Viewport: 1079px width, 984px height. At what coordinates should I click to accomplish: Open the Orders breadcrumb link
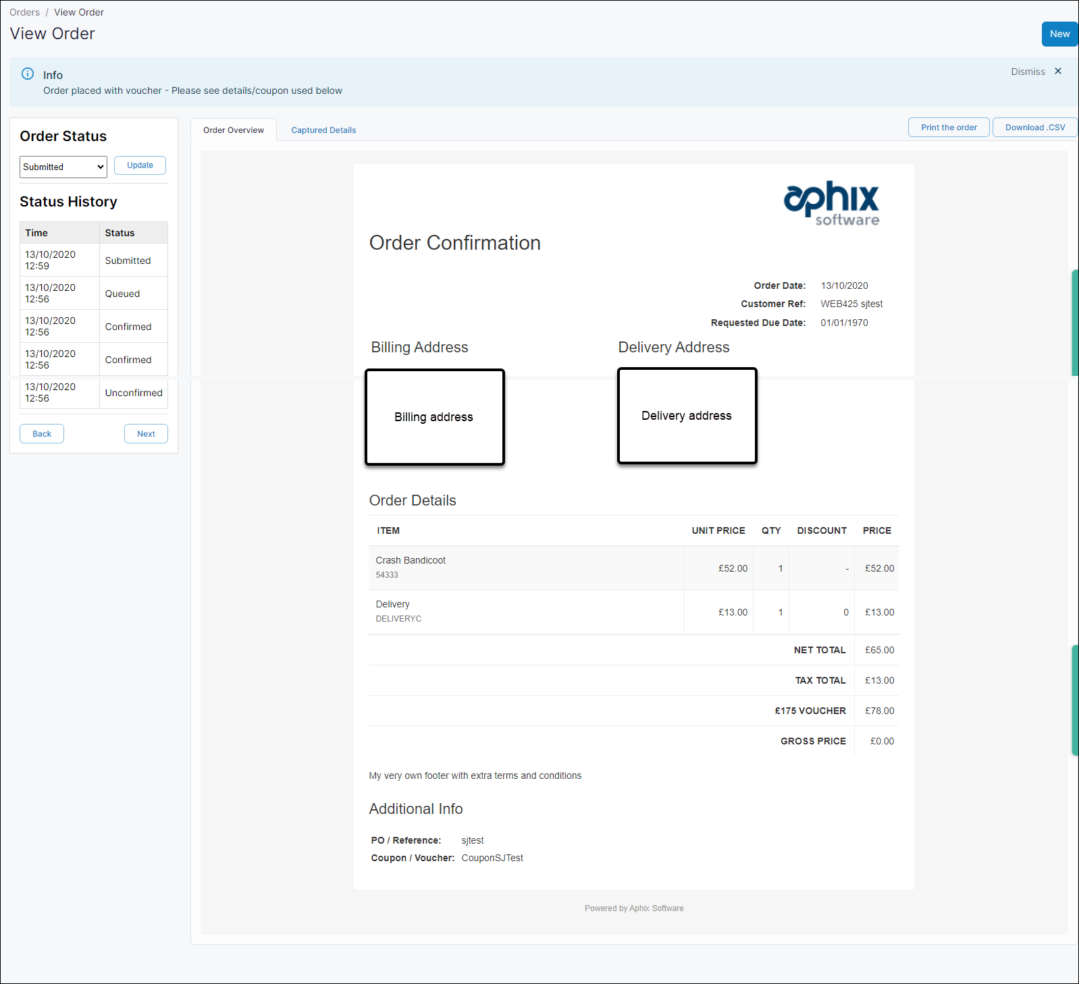pyautogui.click(x=25, y=12)
